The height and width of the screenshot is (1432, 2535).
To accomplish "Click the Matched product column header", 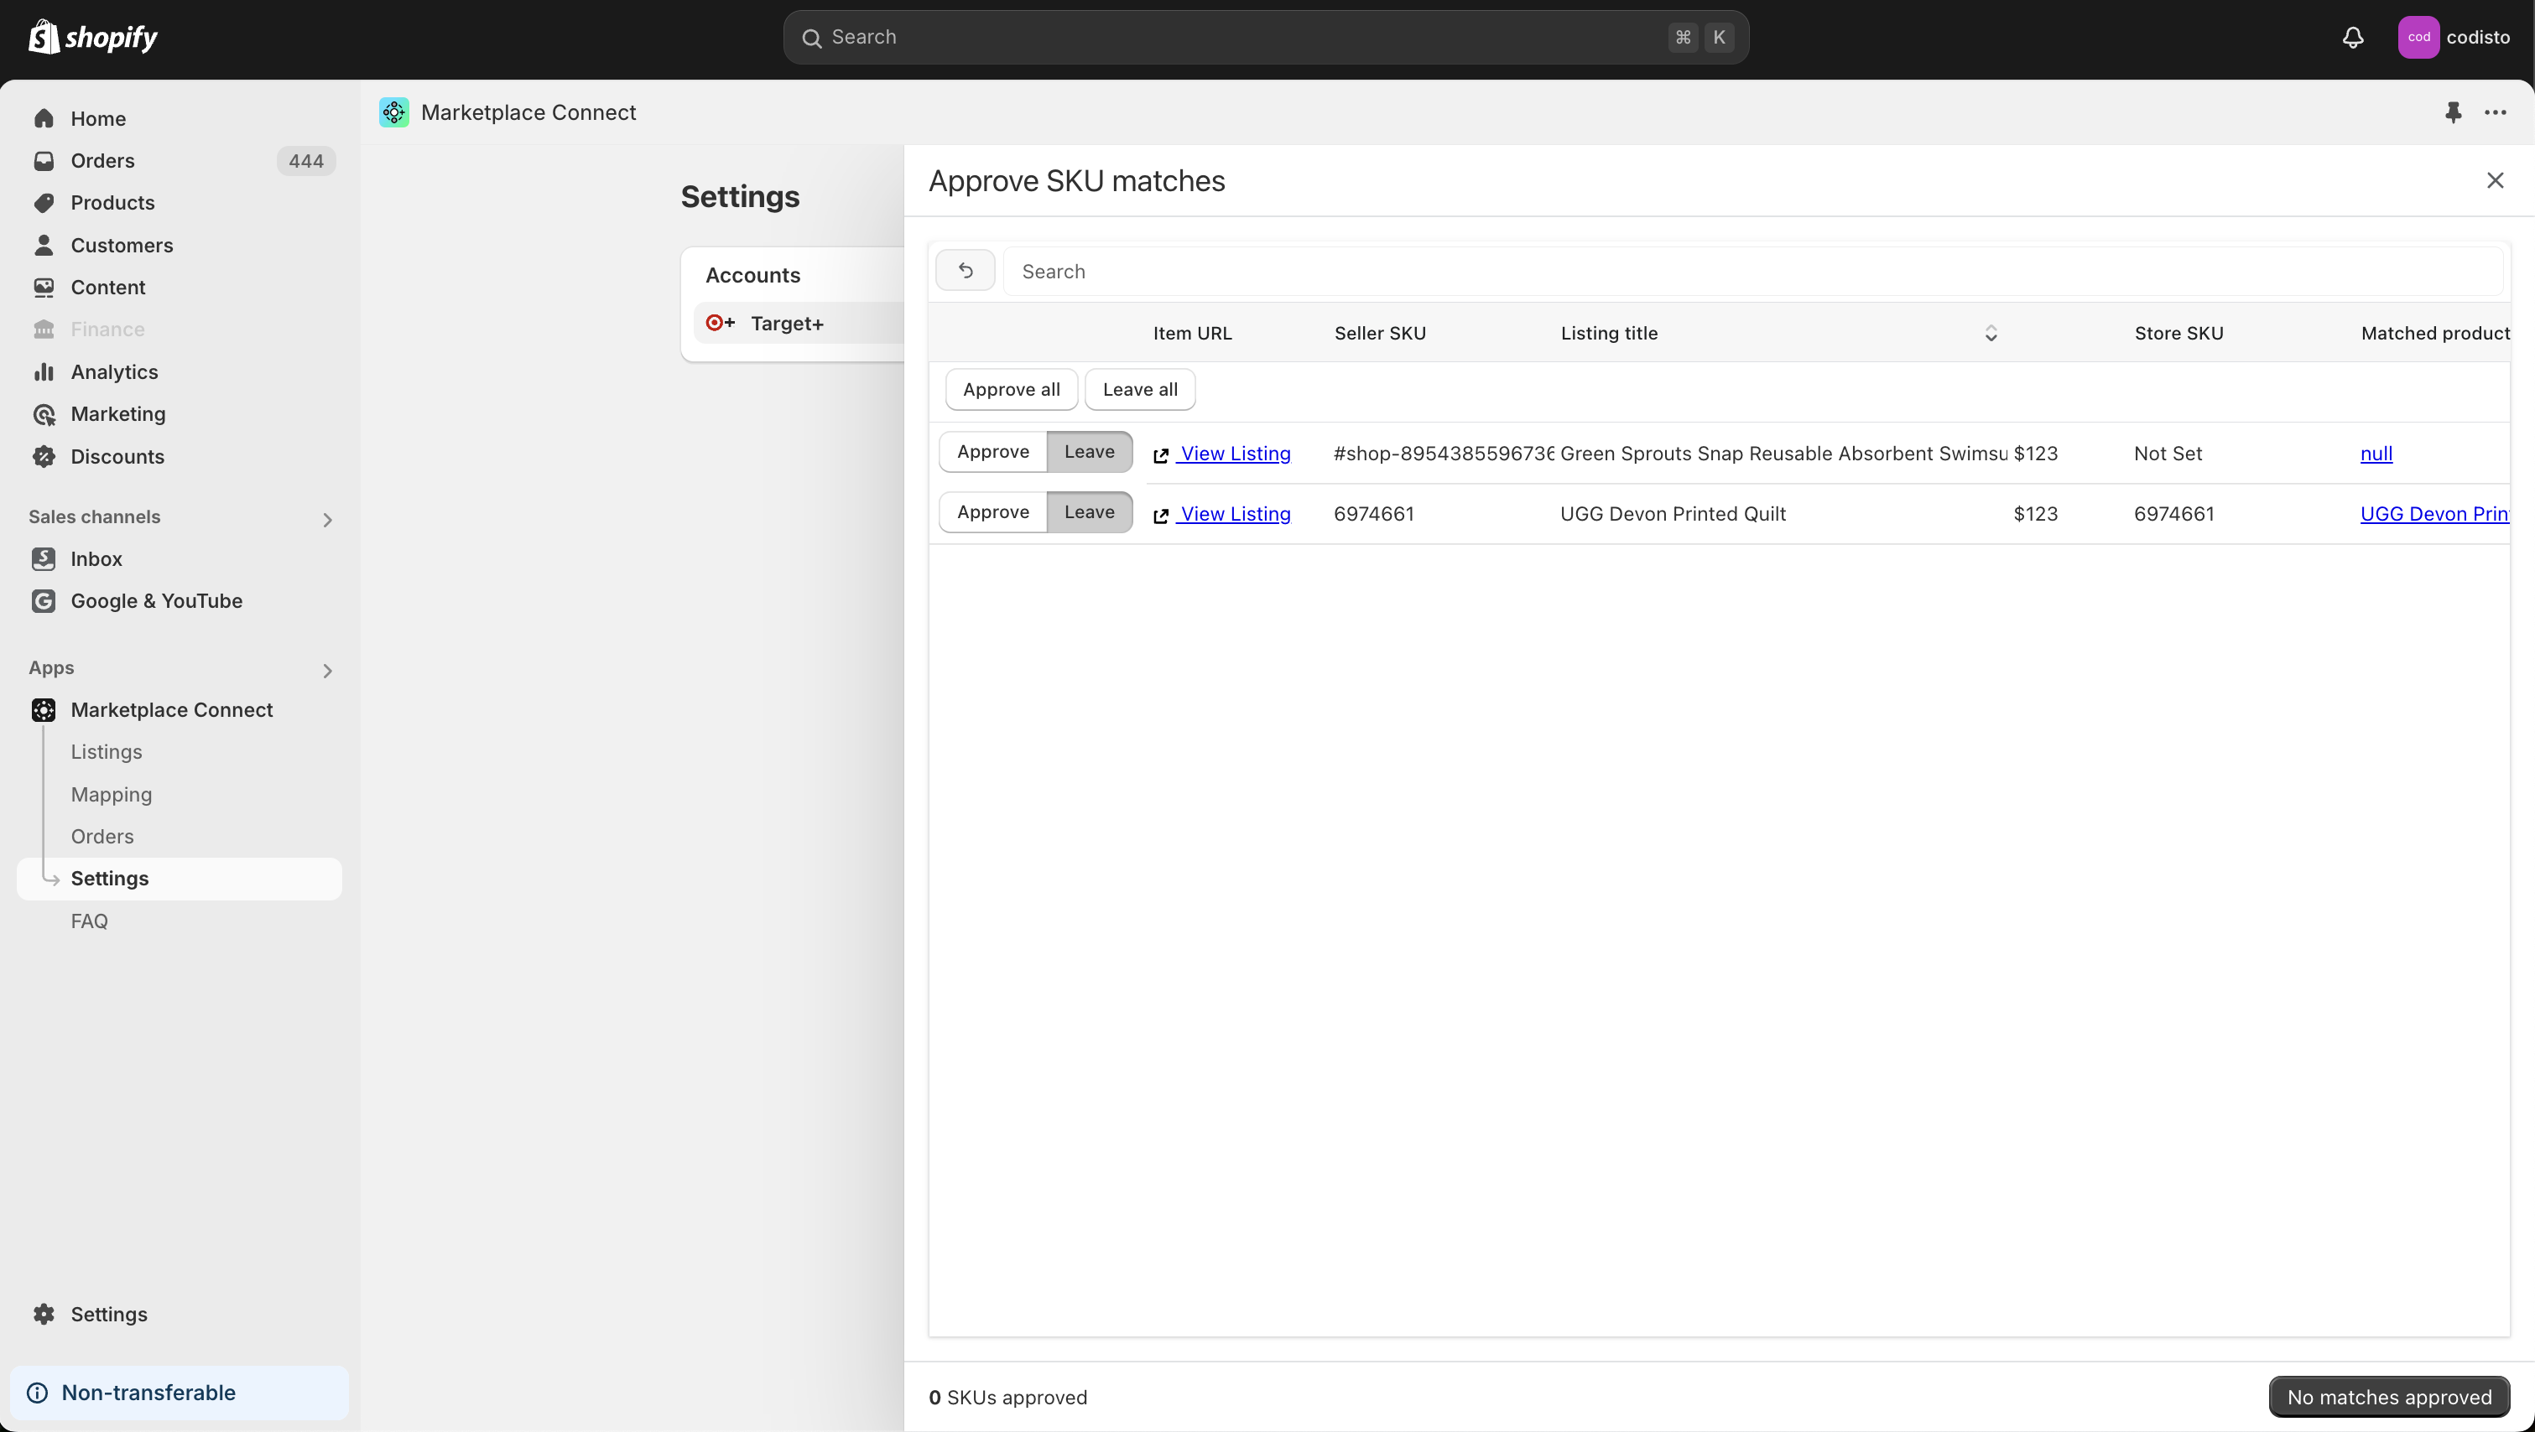I will (2434, 334).
